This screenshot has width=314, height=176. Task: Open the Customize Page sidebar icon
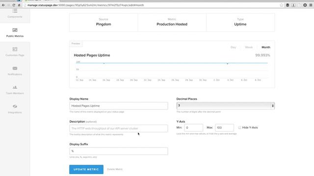[15, 49]
